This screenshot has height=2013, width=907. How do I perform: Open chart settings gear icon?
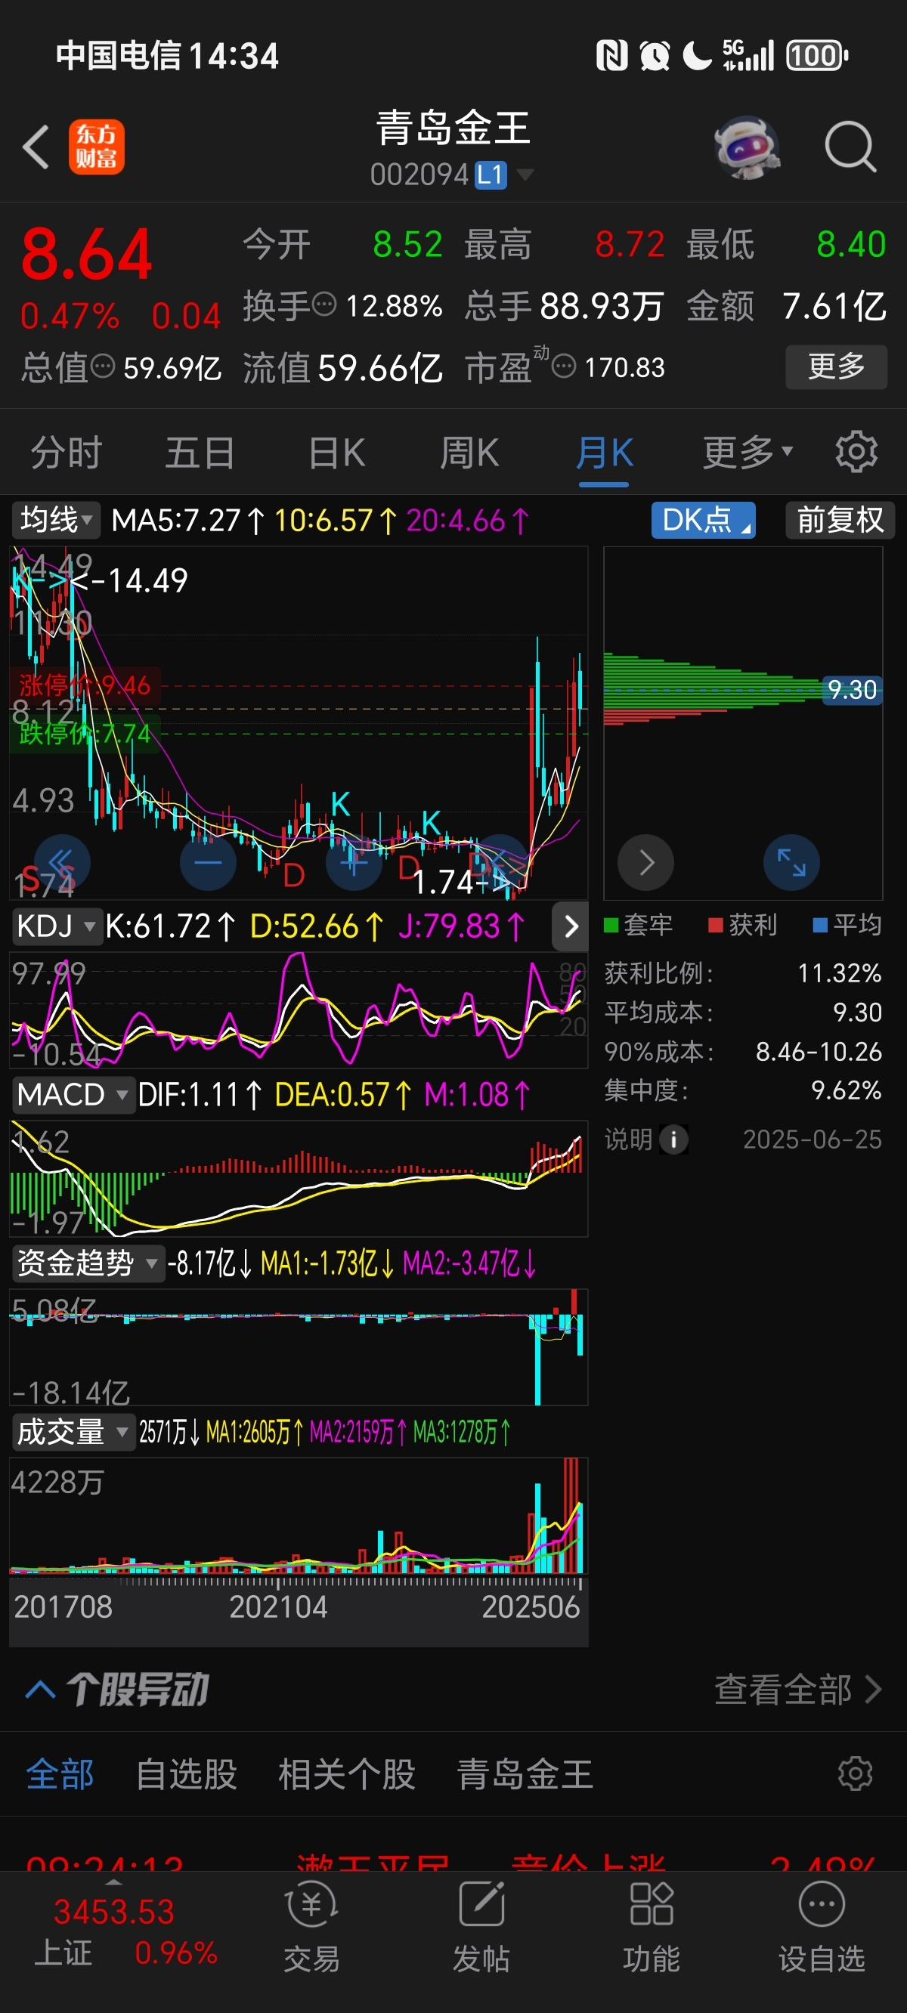(x=856, y=452)
